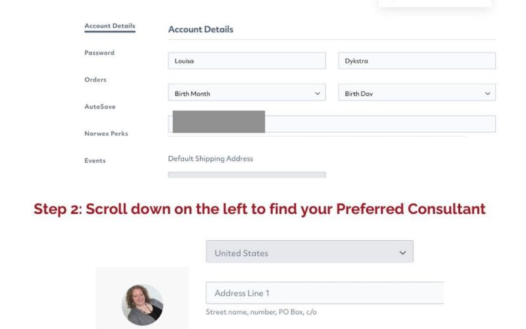
Task: Click the redacted email input field
Action: click(331, 124)
